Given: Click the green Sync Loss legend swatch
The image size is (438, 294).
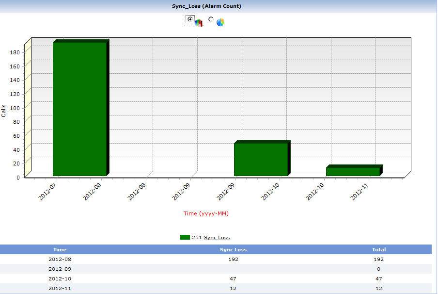Looking at the screenshot, I should tap(185, 237).
